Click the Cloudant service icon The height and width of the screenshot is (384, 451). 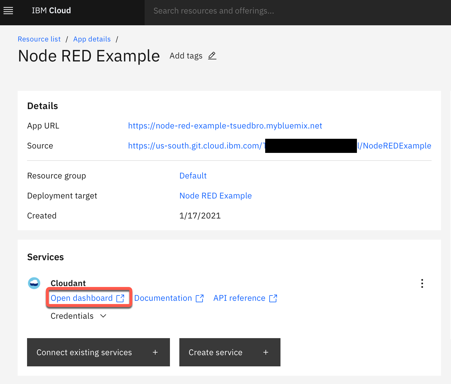(x=34, y=283)
